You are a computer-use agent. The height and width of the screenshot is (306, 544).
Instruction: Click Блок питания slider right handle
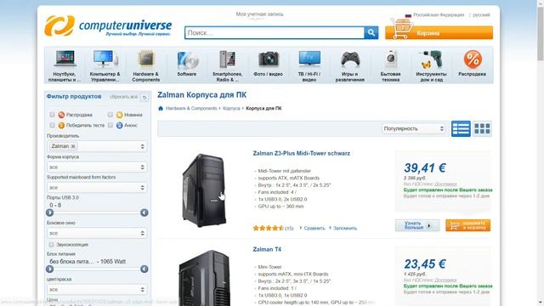coord(144,269)
